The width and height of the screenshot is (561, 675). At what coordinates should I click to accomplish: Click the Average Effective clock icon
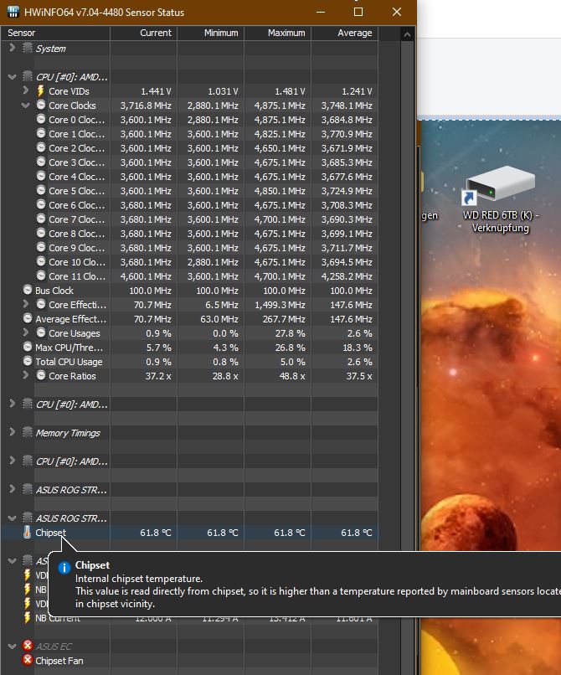[28, 318]
